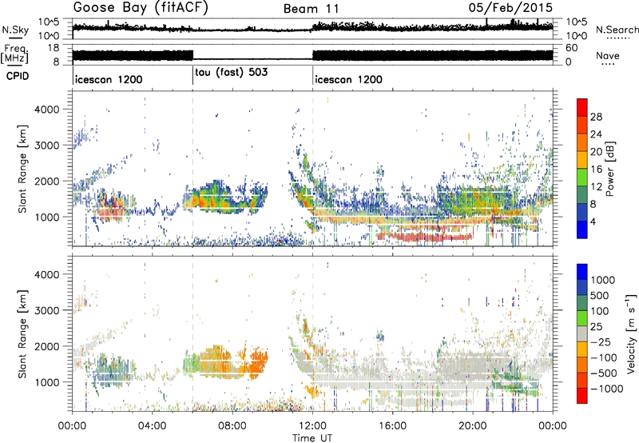Click the "1000" range tick in the velocity panel
Screen dimensions: 639x443
(x=46, y=382)
